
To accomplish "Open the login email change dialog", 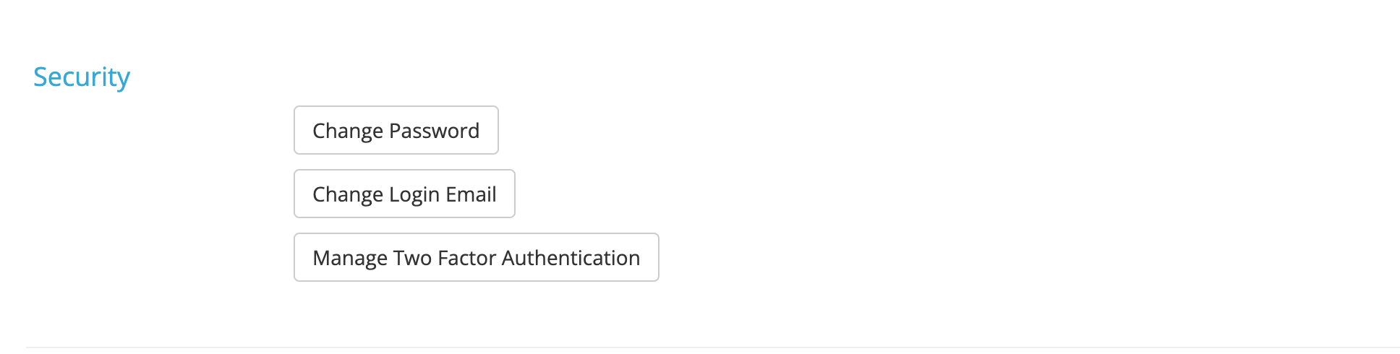I will [x=404, y=194].
